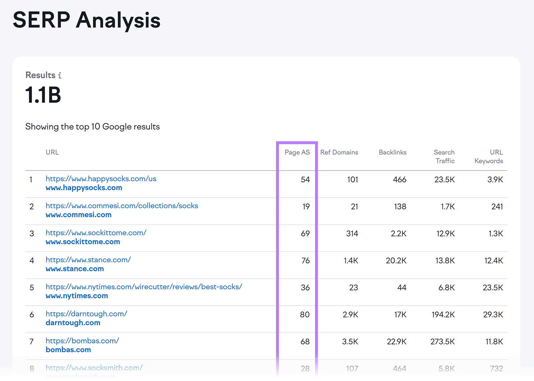Sort results by Ref Domains header
Viewport: 534px width, 381px height.
(x=339, y=152)
